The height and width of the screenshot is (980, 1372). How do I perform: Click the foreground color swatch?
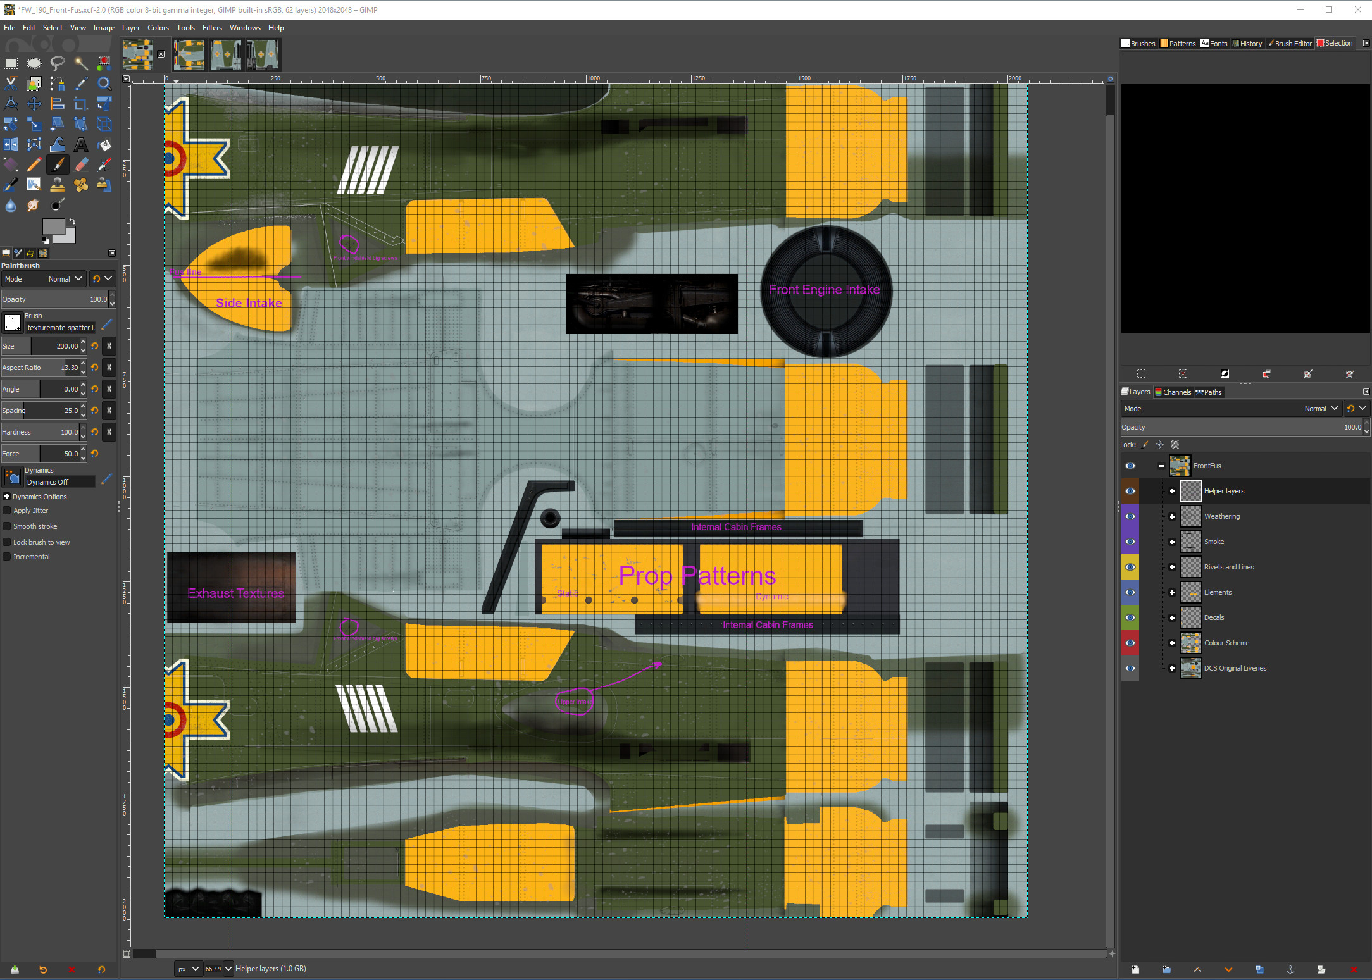pos(53,226)
